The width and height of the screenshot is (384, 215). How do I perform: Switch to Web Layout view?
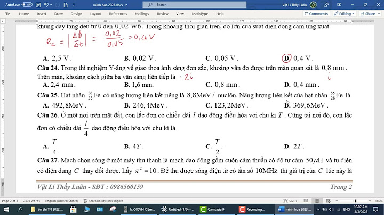328,201
